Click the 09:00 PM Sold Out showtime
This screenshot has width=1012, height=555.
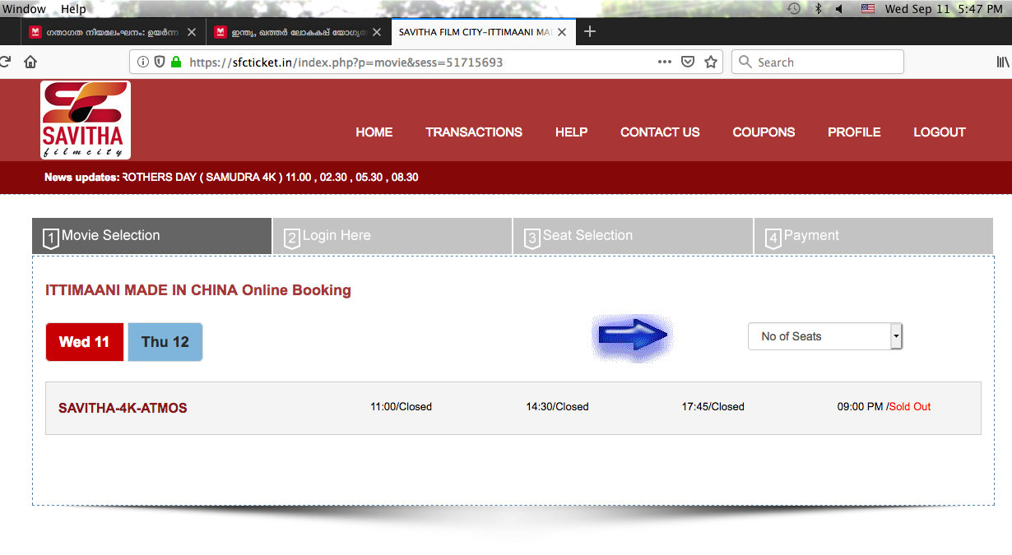coord(884,407)
